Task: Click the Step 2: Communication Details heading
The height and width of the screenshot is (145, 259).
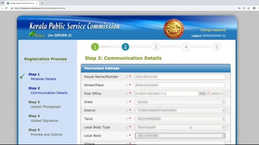Action: coord(123,58)
